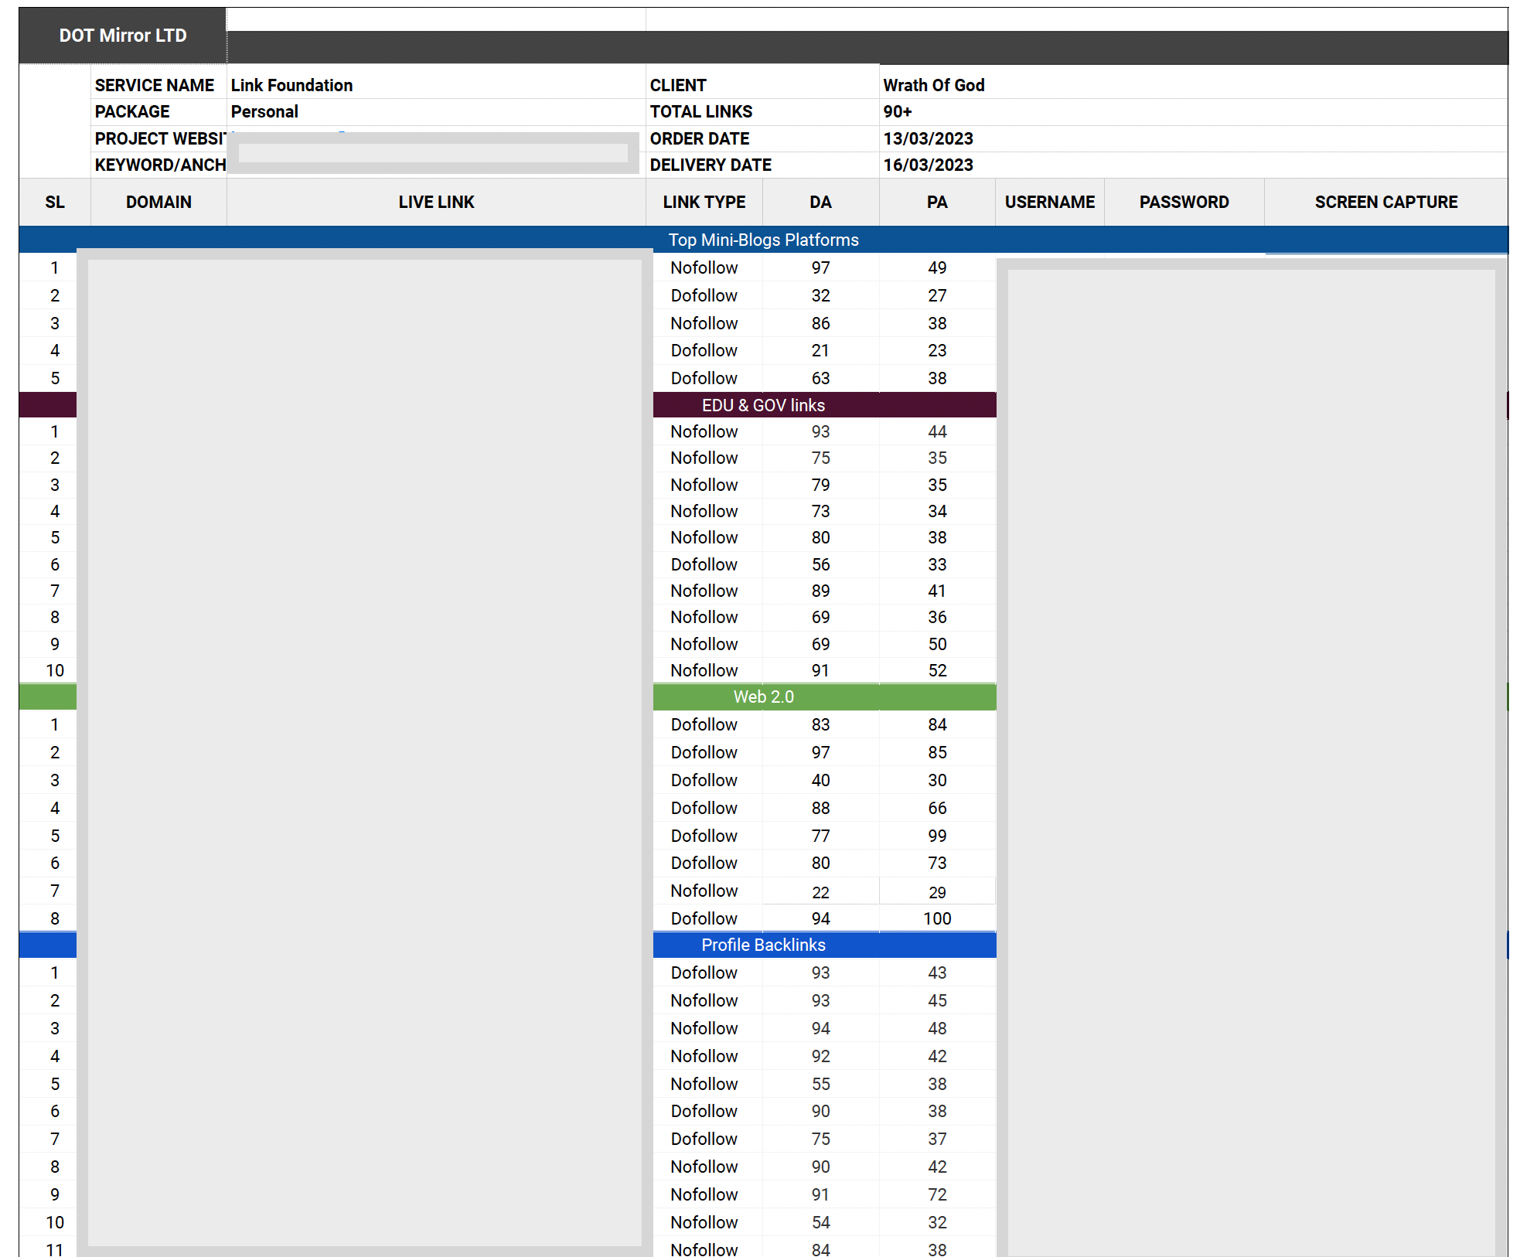Click PA value 99 in Web 2.0 row 5
1537x1257 pixels.
[937, 836]
